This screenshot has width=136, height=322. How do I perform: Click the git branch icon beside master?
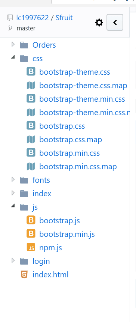(10, 28)
